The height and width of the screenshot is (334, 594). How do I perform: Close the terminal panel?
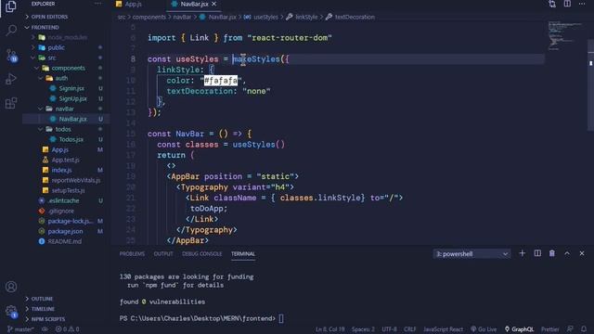[x=582, y=253]
